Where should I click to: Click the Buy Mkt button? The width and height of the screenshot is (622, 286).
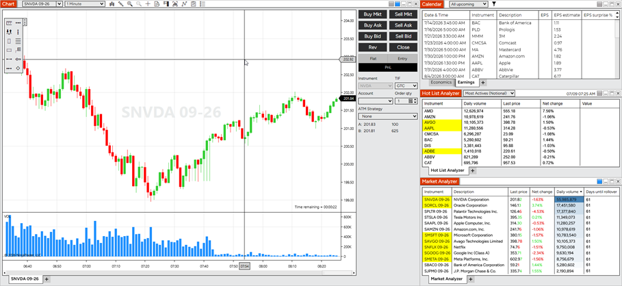[x=372, y=14]
